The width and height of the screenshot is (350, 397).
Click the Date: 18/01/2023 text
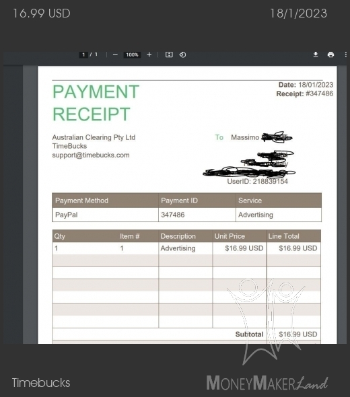click(306, 85)
